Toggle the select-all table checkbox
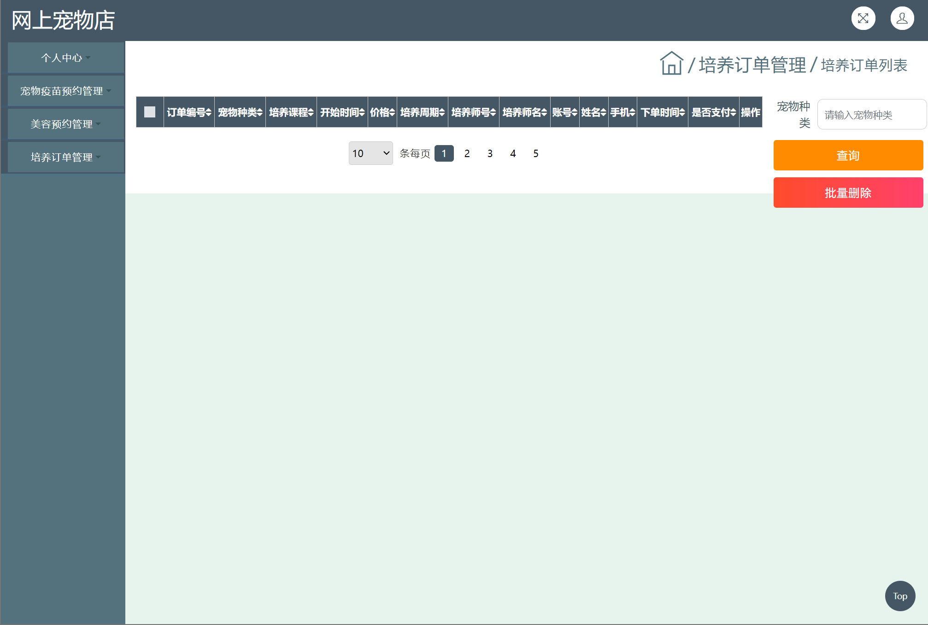 (x=150, y=112)
